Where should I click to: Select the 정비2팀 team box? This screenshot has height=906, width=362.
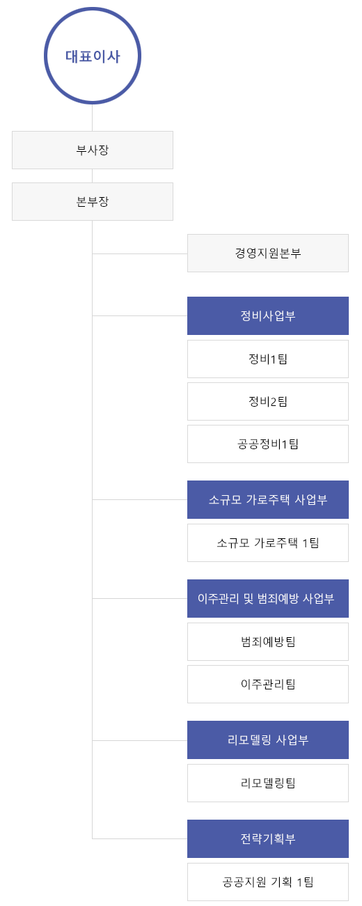(268, 401)
